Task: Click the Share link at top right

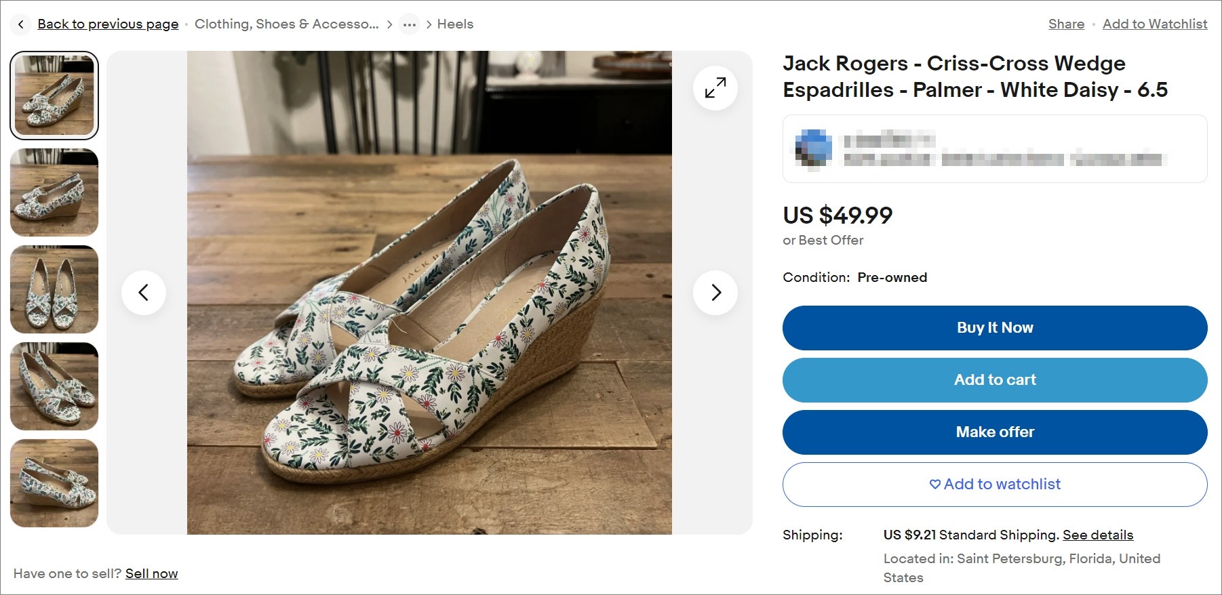Action: (1065, 24)
